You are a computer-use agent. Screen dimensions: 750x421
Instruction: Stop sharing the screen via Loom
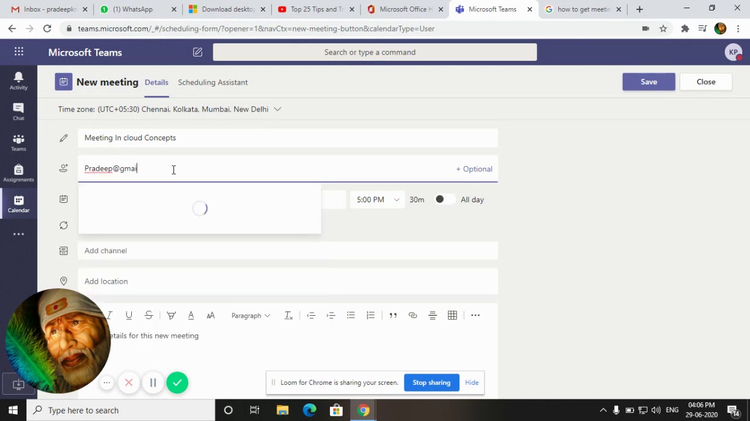pos(431,382)
